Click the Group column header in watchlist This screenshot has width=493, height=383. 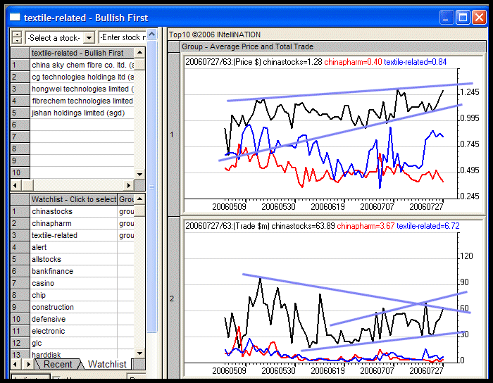[126, 199]
